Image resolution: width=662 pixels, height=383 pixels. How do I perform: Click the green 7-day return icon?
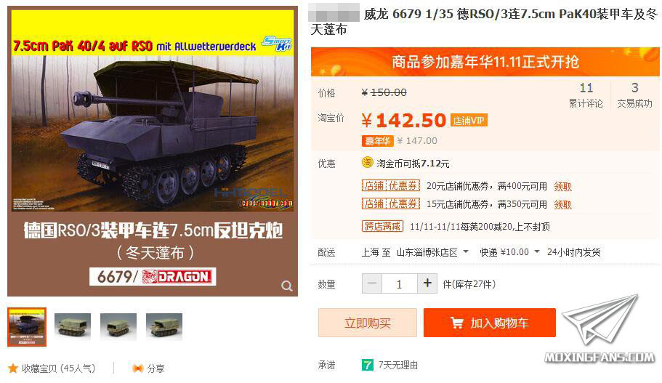click(367, 365)
